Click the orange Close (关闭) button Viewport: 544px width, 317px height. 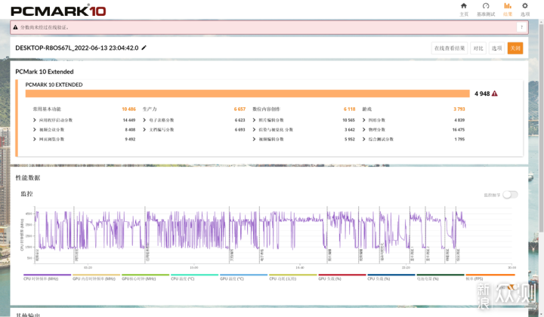click(x=515, y=48)
